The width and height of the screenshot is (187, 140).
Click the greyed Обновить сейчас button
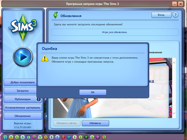point(67,123)
